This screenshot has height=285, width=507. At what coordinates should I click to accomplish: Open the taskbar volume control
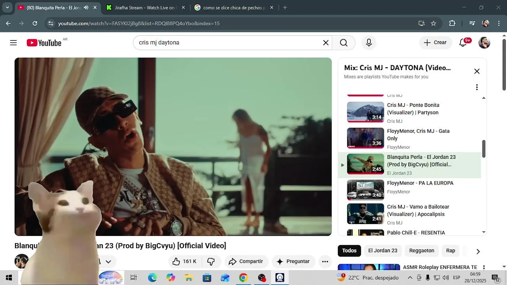click(x=446, y=277)
